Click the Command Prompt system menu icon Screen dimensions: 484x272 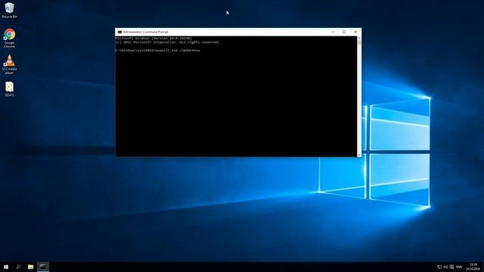click(119, 32)
